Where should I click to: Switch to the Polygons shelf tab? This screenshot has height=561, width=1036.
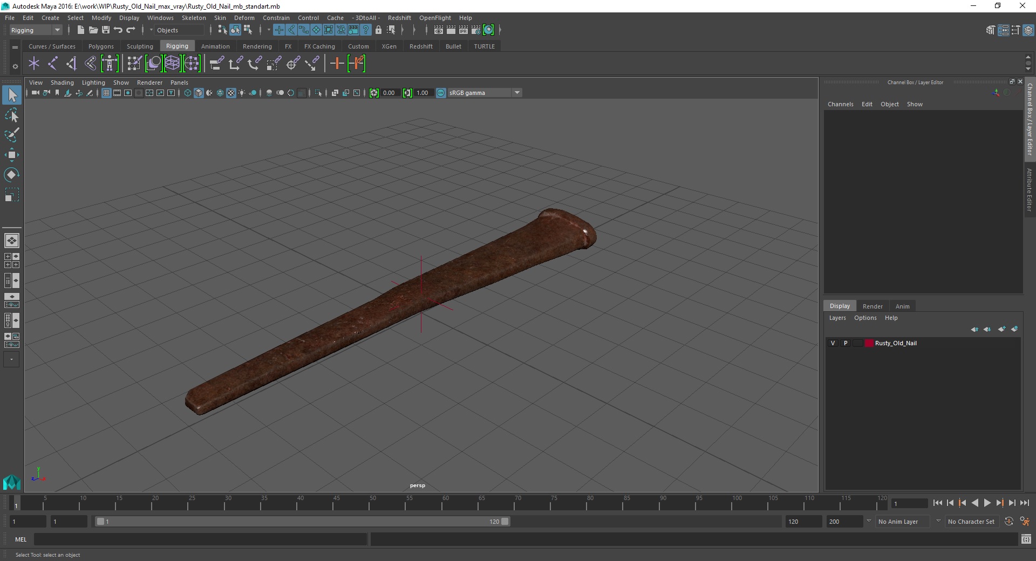[x=101, y=46]
